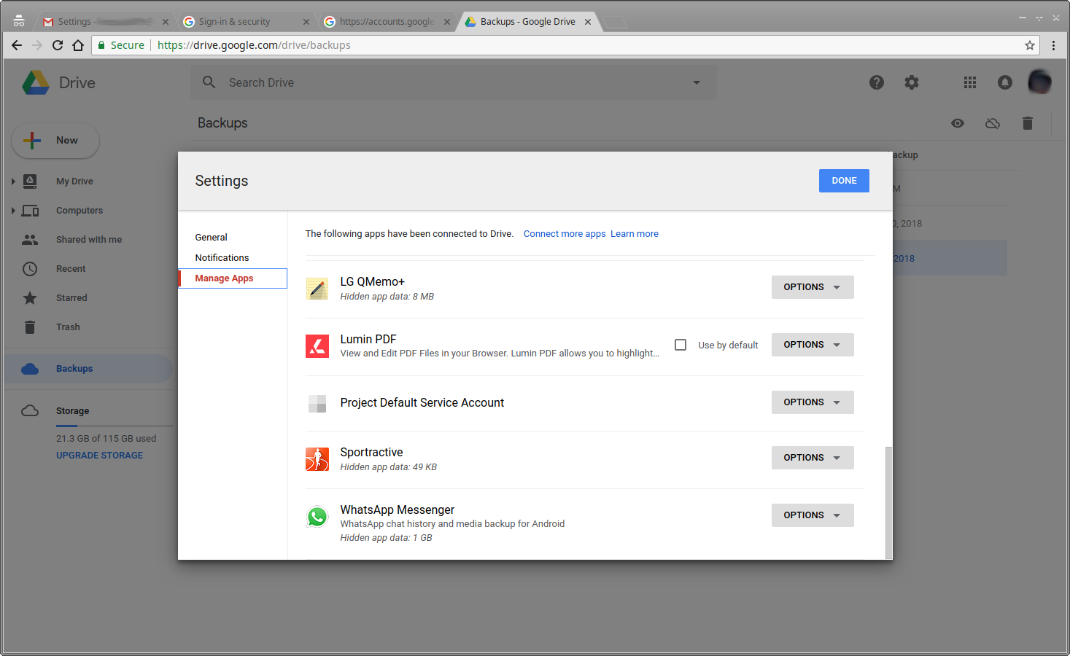The image size is (1070, 656).
Task: Expand the My Drive tree
Action: pyautogui.click(x=13, y=181)
